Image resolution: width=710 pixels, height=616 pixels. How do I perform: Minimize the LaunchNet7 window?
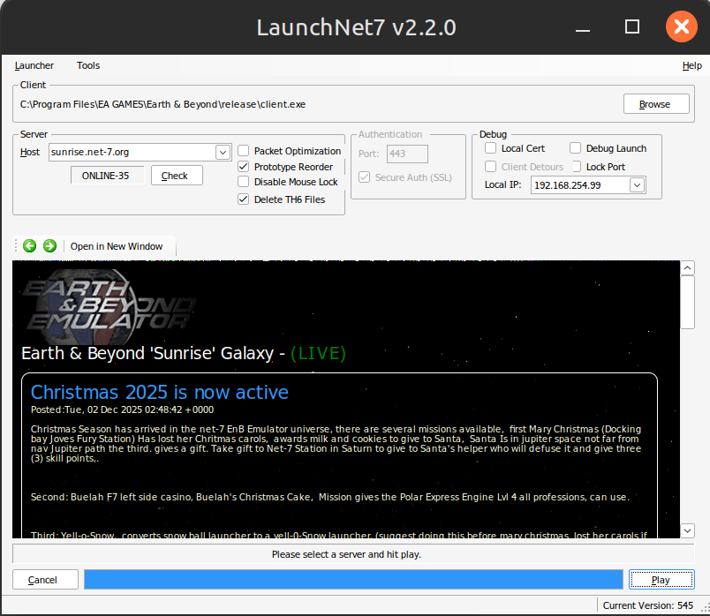click(583, 30)
